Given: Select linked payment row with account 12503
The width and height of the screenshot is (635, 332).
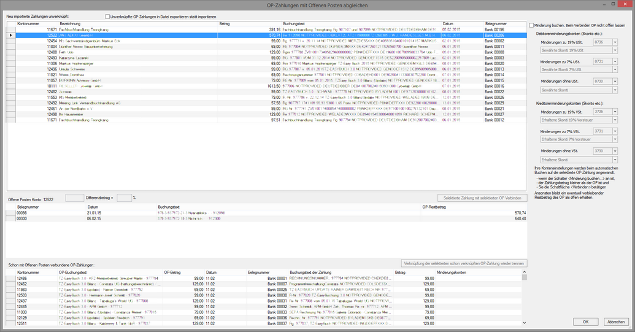Looking at the screenshot, I should [x=264, y=296].
